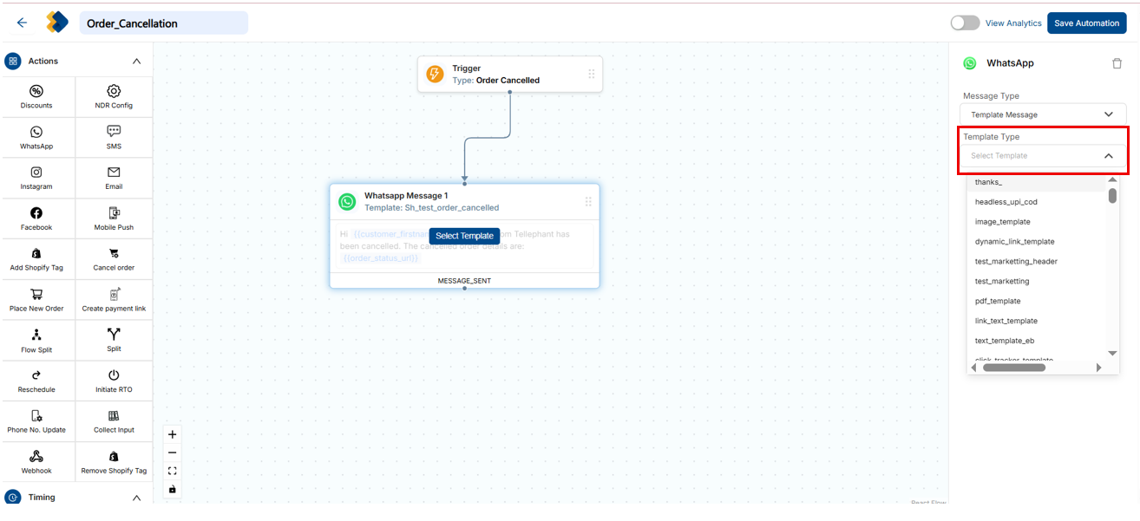Screen dimensions: 1140x521
Task: Choose the headless_upi_cod template
Action: [1037, 202]
